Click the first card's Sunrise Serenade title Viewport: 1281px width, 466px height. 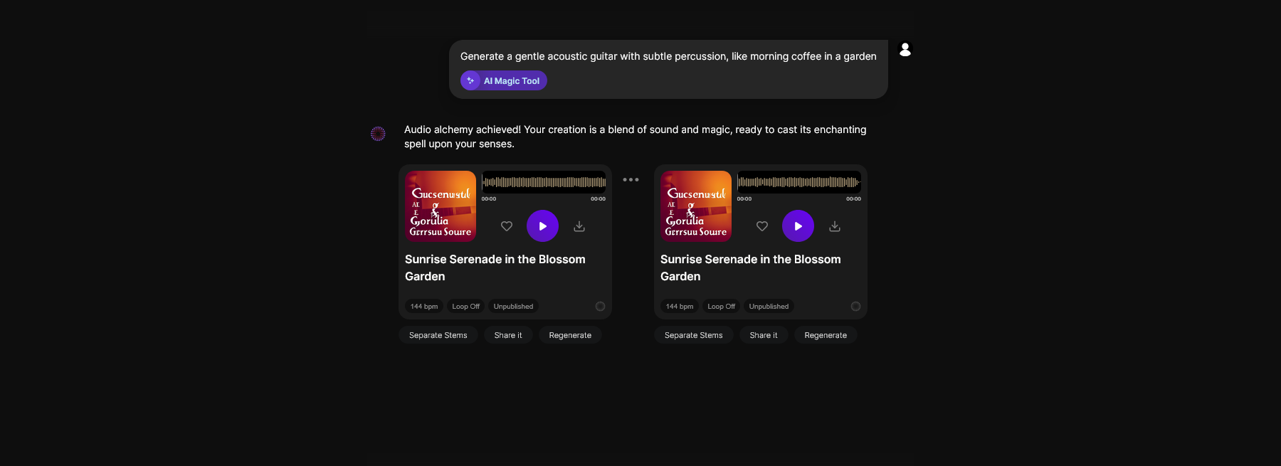coord(495,268)
